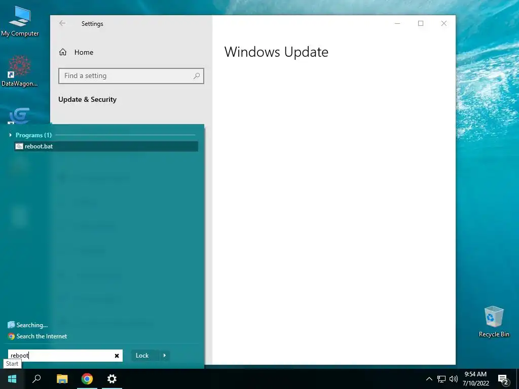Screen dimensions: 519x389
Task: Open Settings Home
Action: point(76,52)
